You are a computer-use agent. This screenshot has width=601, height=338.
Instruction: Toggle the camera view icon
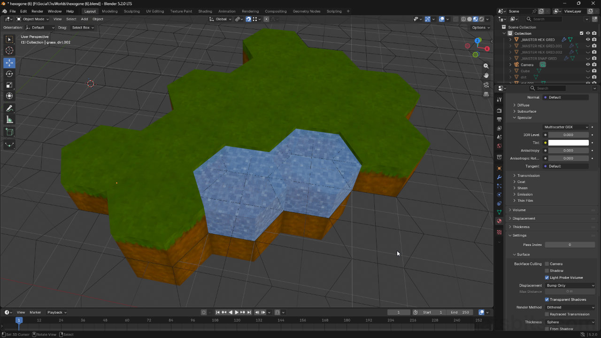click(x=486, y=84)
